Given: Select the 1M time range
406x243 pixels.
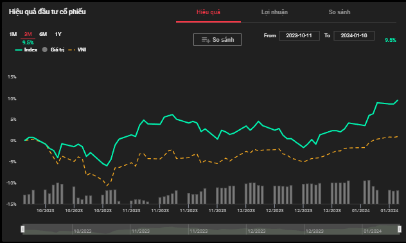Looking at the screenshot, I should point(13,34).
